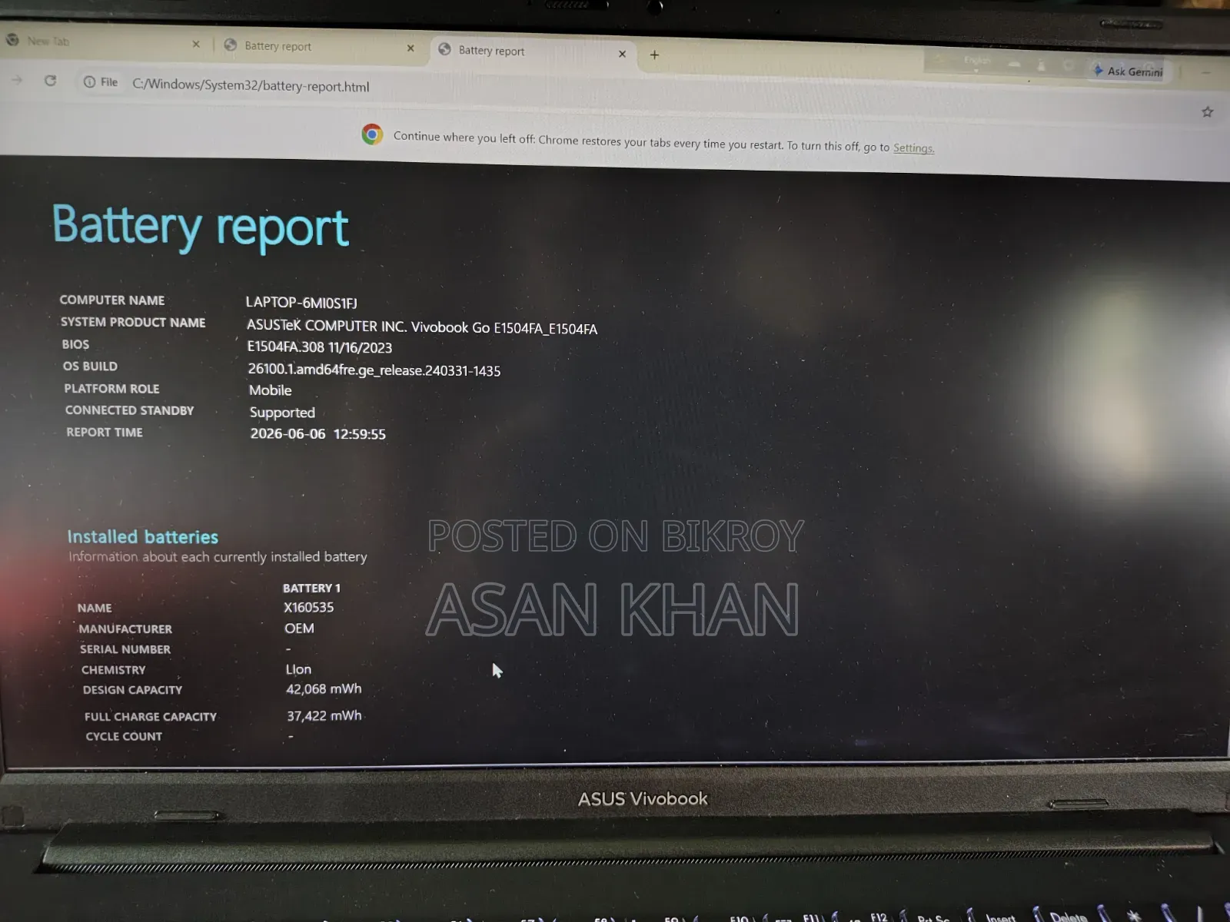Open the File site information chip
The width and height of the screenshot is (1230, 922).
point(101,81)
